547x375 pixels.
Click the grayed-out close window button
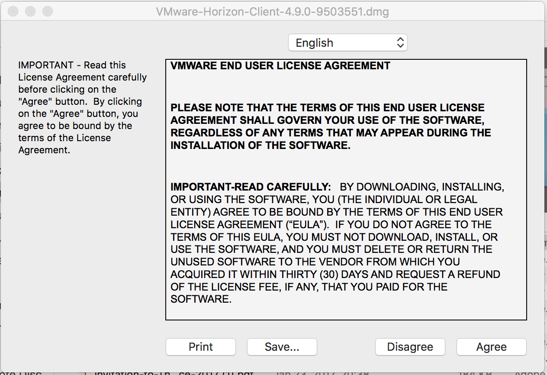pyautogui.click(x=13, y=11)
